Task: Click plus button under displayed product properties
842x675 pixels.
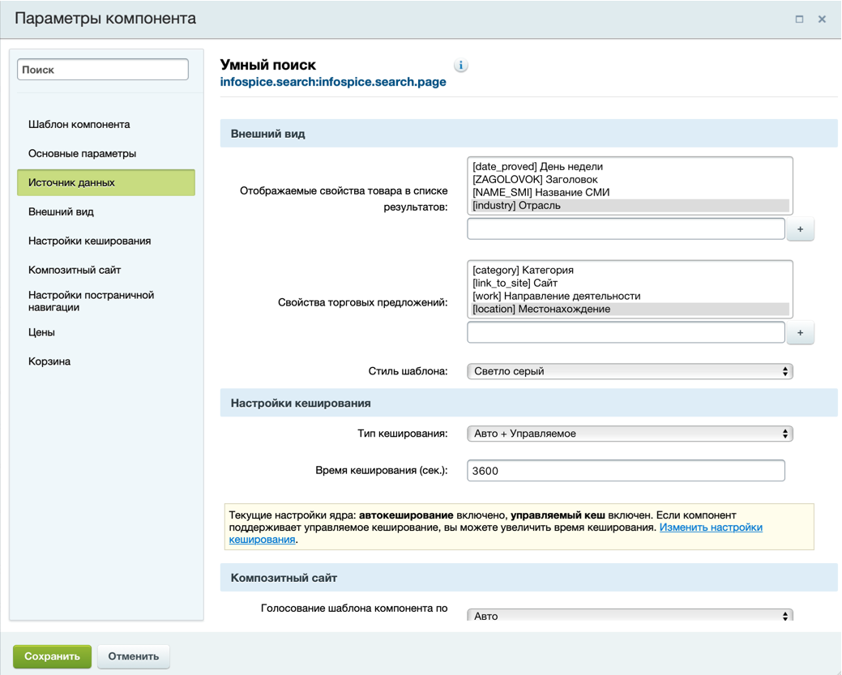Action: coord(800,229)
